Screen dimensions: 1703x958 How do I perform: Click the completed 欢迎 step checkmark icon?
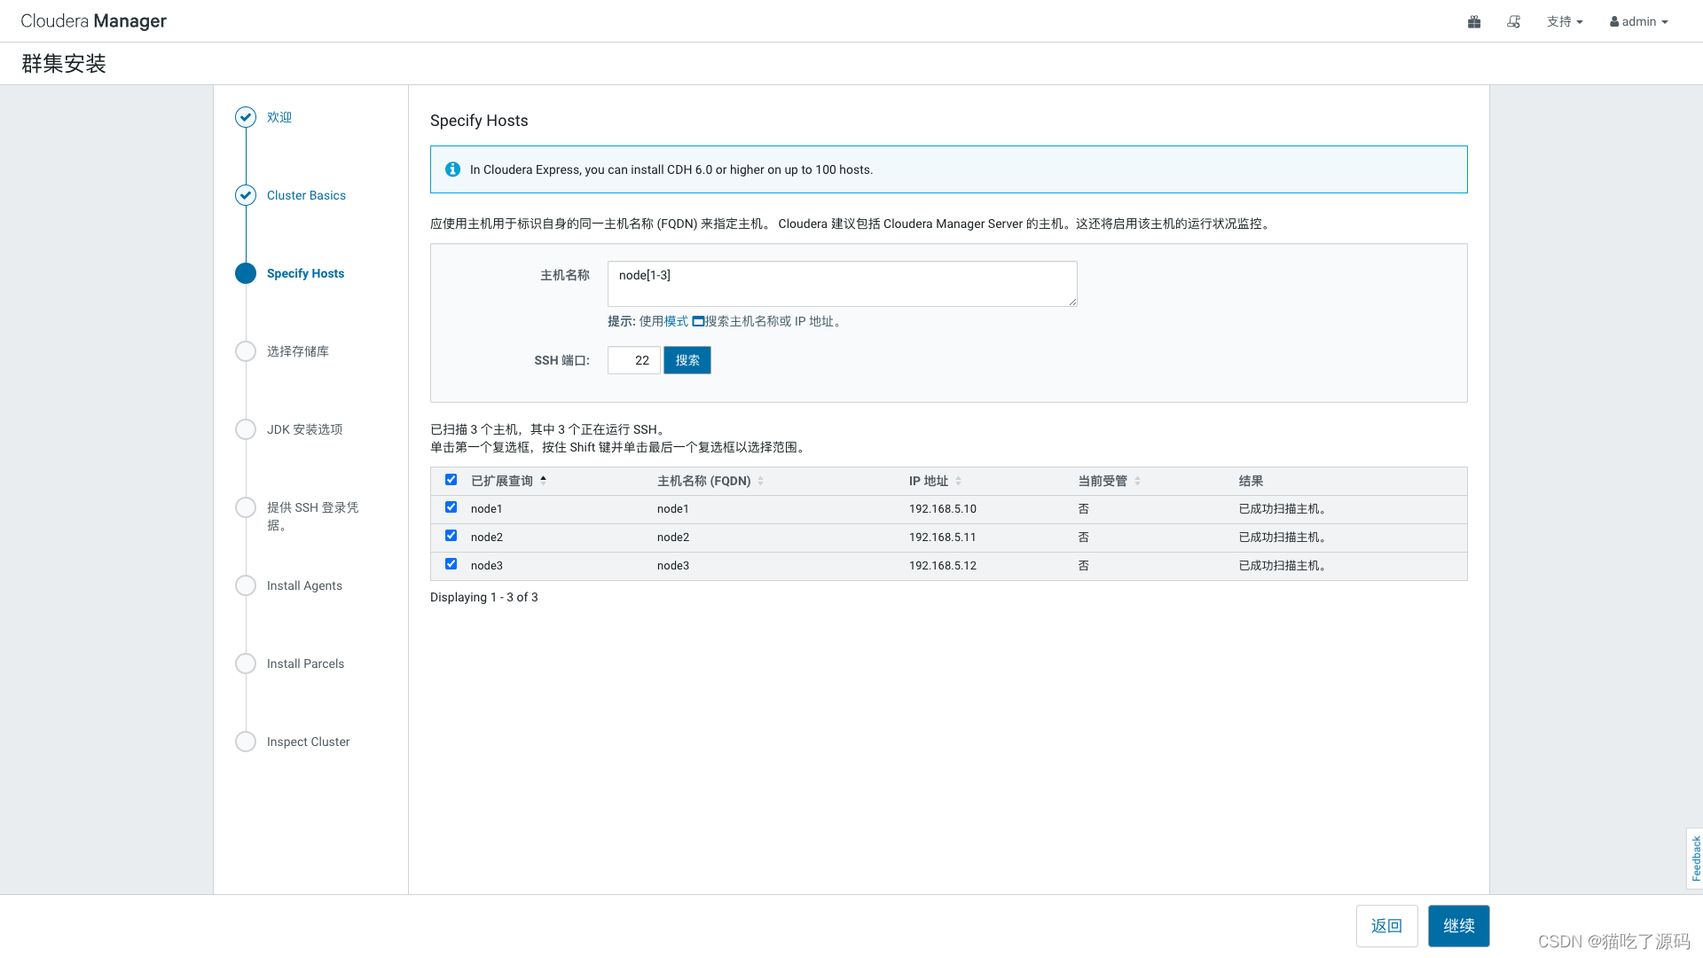coord(246,117)
